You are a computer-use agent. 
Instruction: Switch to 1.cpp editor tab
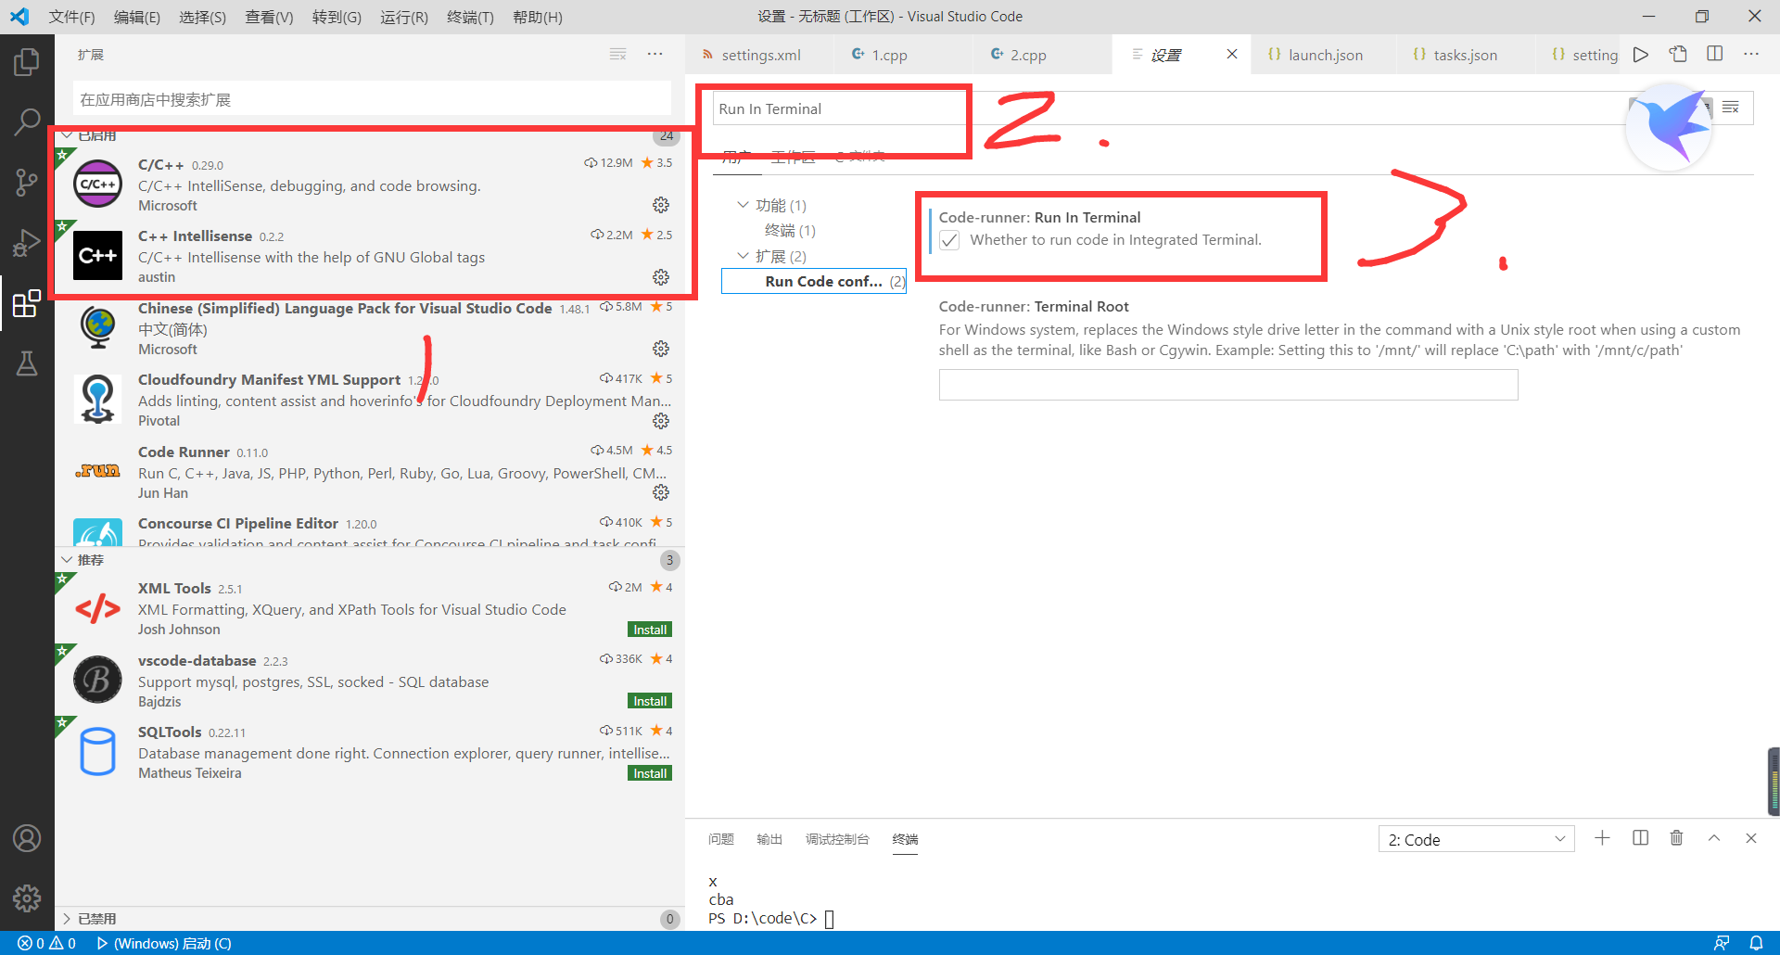[904, 55]
